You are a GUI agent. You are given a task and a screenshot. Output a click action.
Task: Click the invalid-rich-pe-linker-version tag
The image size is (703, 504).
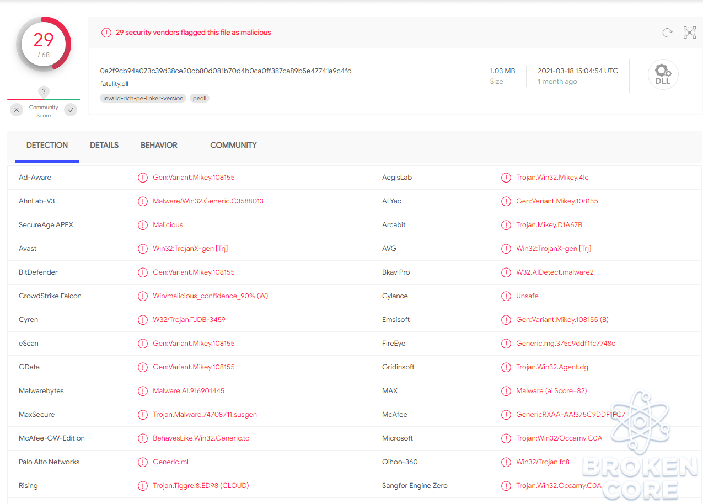pyautogui.click(x=143, y=98)
